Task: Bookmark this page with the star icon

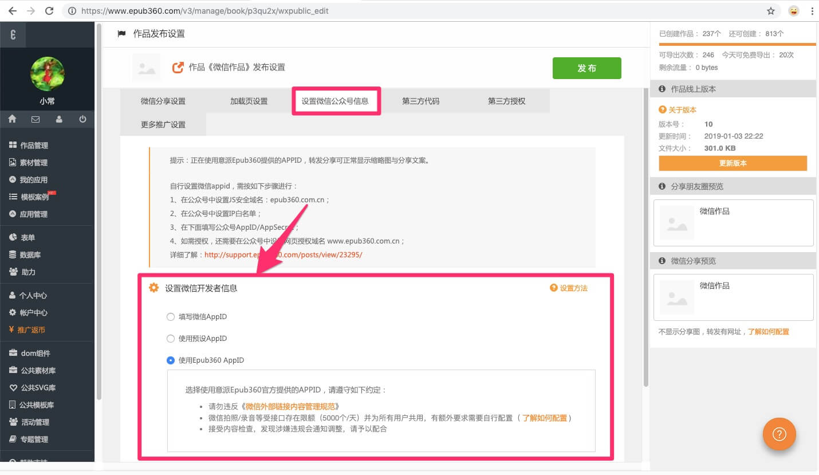Action: tap(771, 11)
